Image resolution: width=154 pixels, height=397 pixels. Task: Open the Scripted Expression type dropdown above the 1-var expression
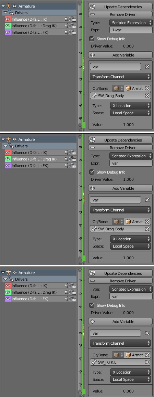coord(131,23)
